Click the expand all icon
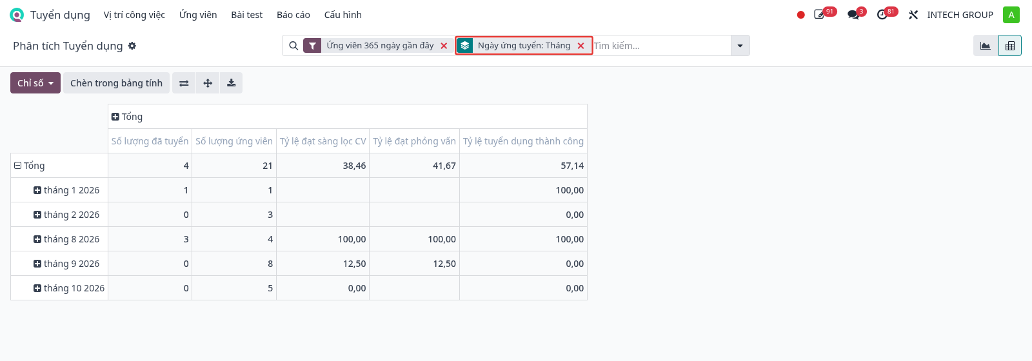 (x=208, y=83)
